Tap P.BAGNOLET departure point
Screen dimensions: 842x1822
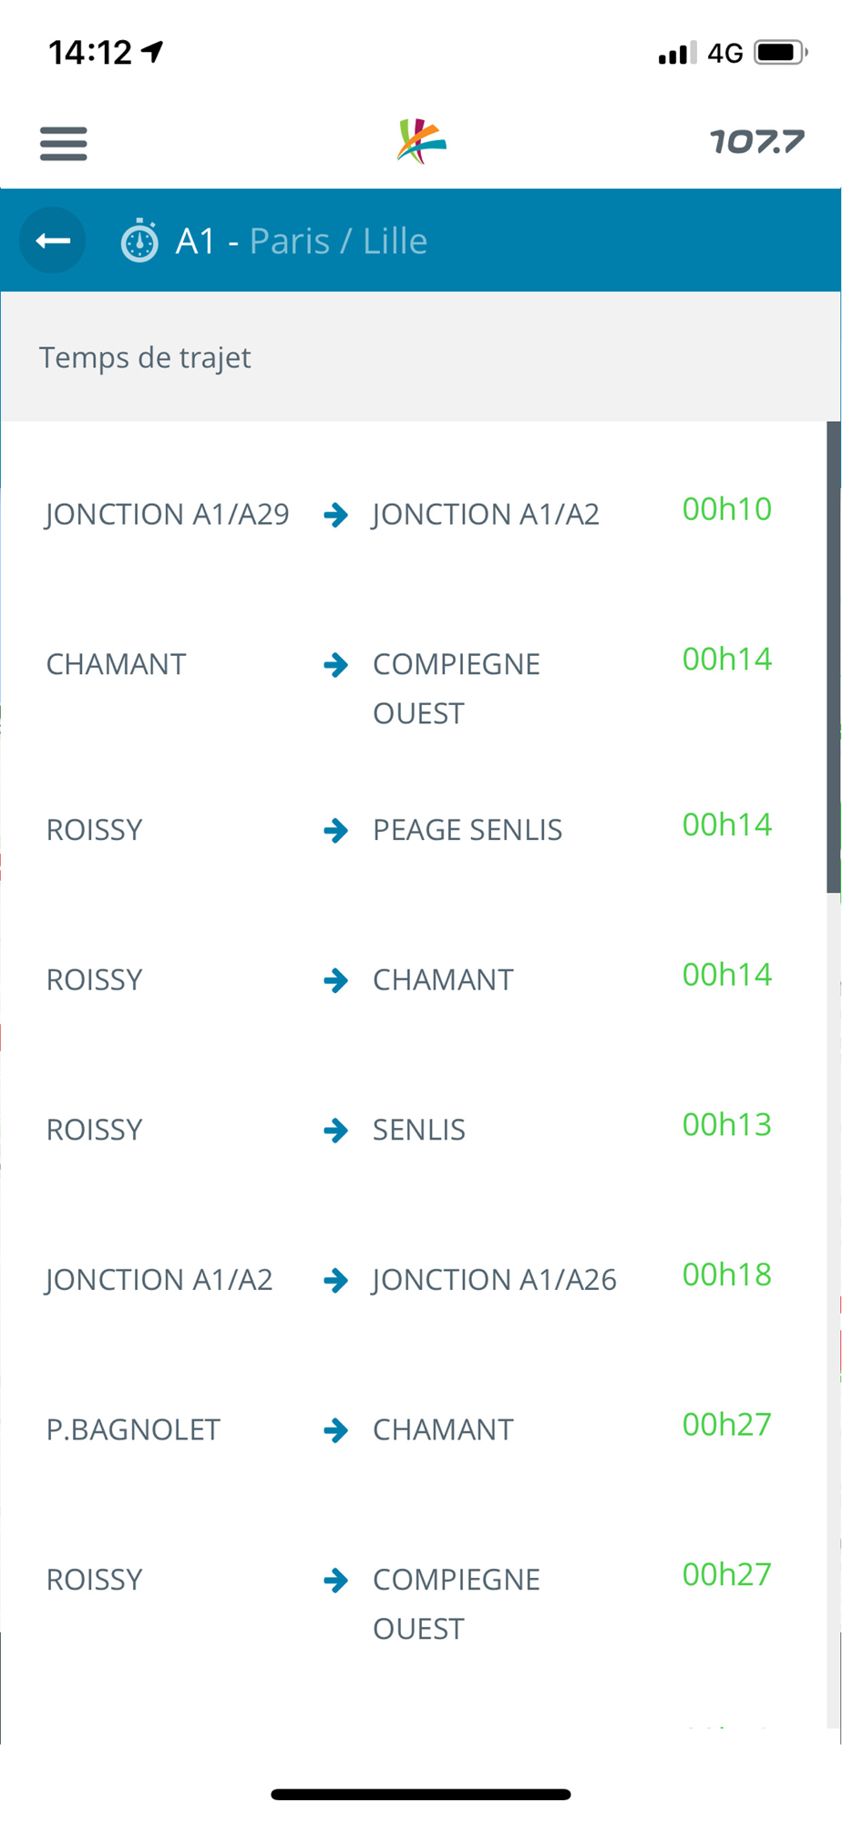[133, 1430]
